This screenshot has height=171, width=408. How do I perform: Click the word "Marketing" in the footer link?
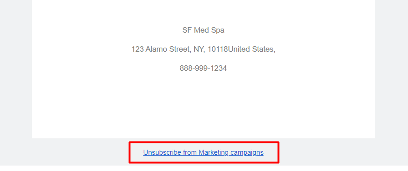214,152
